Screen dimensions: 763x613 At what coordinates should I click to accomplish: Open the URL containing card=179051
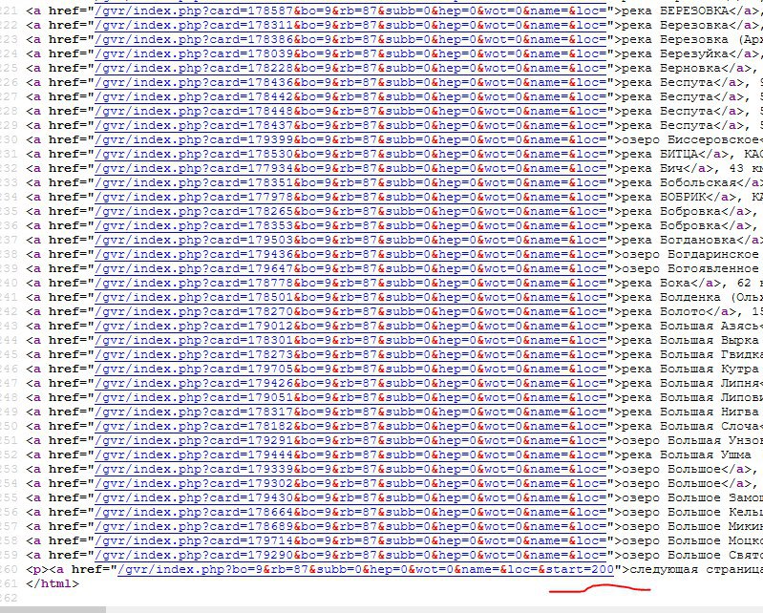[x=350, y=397]
